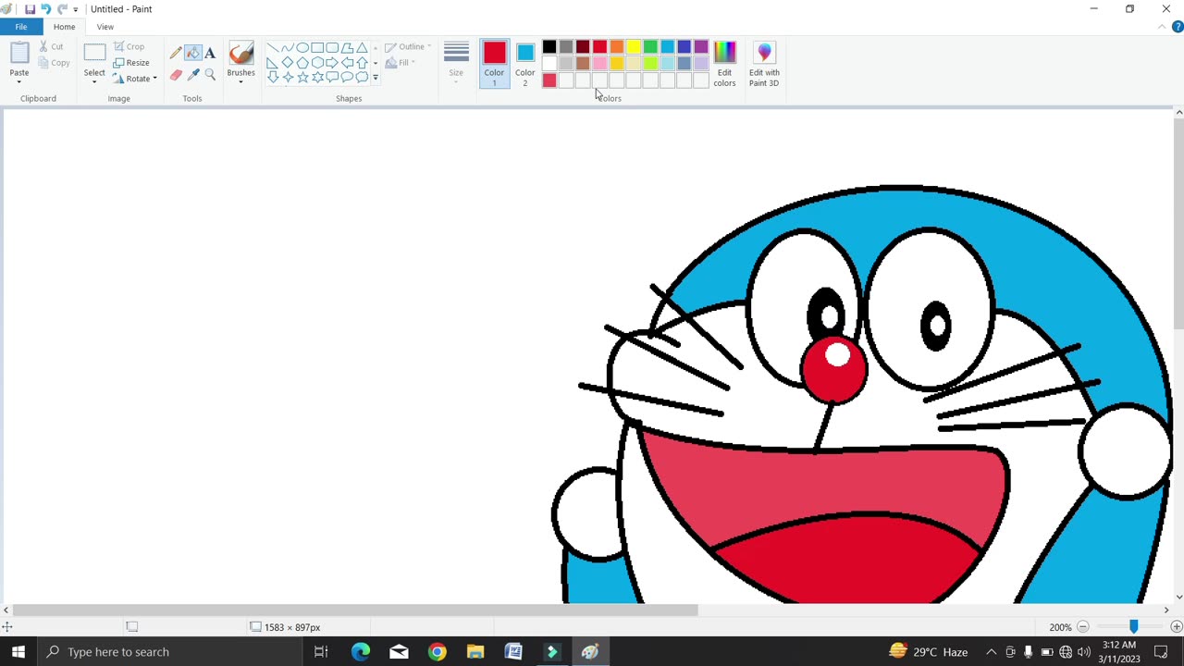Click the vertical scrollbar thumb
The height and width of the screenshot is (666, 1184).
[1178, 223]
